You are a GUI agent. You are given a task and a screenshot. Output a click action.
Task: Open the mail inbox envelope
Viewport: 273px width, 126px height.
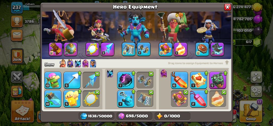pyautogui.click(x=17, y=35)
